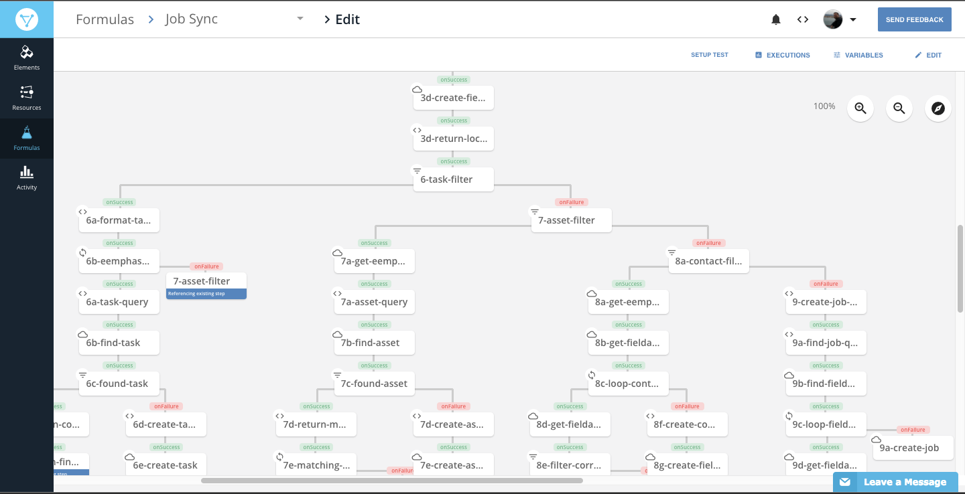Image resolution: width=965 pixels, height=494 pixels.
Task: Switch to the EXECUTIONS tab
Action: pos(782,55)
